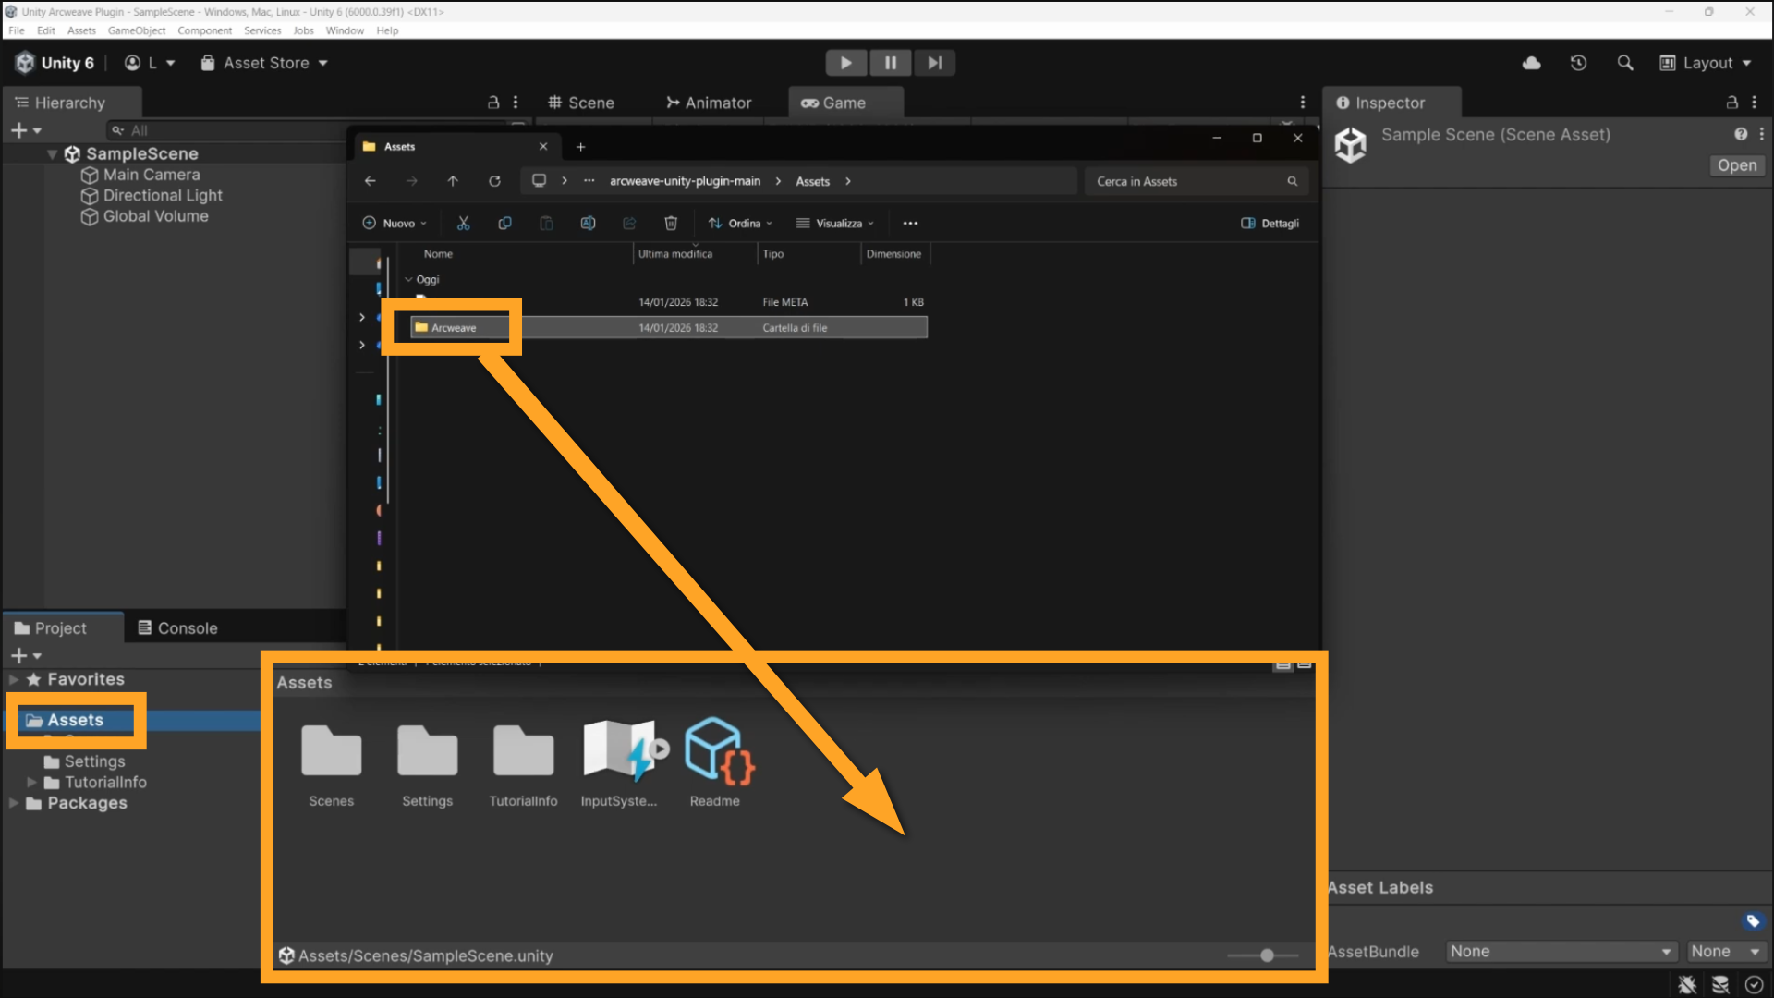Expand the Favorites tree node
The height and width of the screenshot is (998, 1774).
point(14,679)
